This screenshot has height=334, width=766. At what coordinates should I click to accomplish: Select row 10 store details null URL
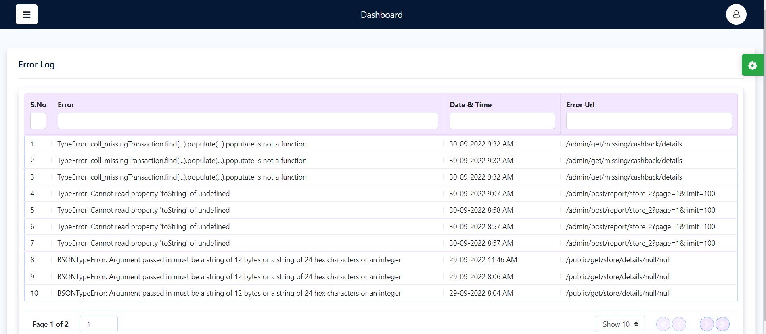point(618,293)
